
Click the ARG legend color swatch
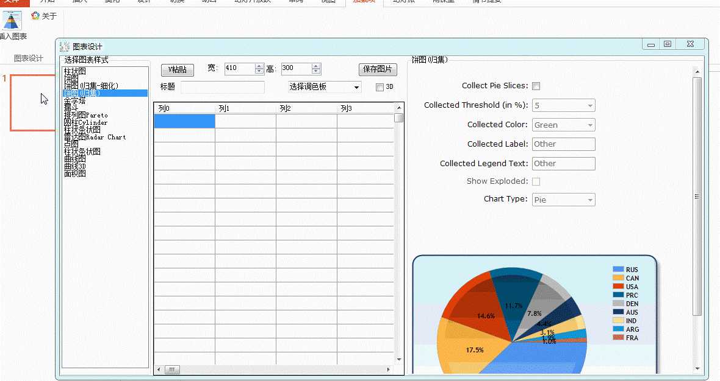pos(618,329)
